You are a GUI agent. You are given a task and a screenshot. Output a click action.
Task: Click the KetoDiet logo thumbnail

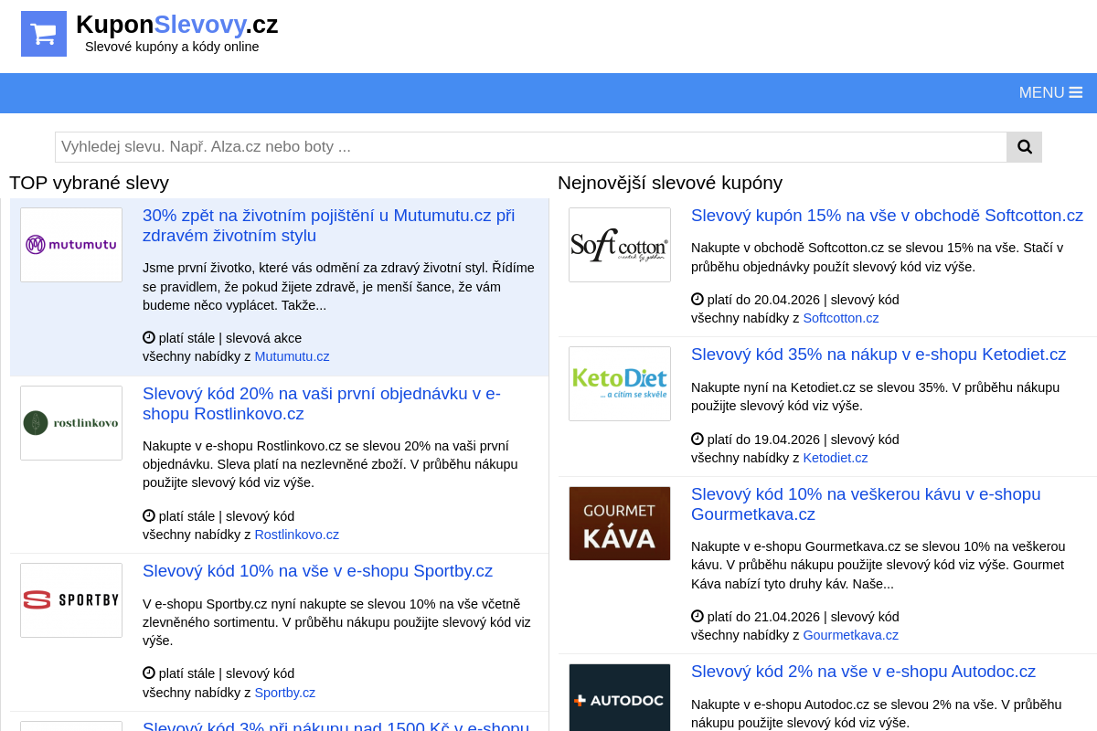(620, 384)
